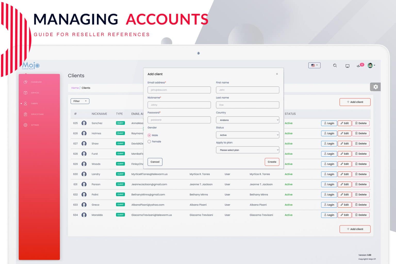Open the Apply to plan dropdown
Image resolution: width=396 pixels, height=264 pixels.
point(247,150)
